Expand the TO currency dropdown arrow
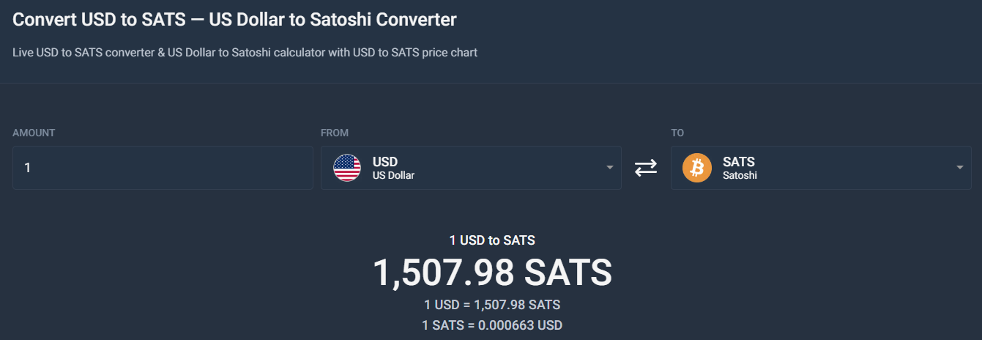The height and width of the screenshot is (340, 982). (960, 168)
